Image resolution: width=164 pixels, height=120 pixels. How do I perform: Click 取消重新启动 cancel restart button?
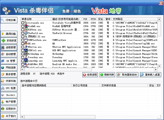point(127,75)
